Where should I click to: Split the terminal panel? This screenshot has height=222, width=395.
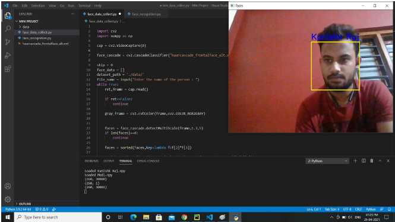364,160
